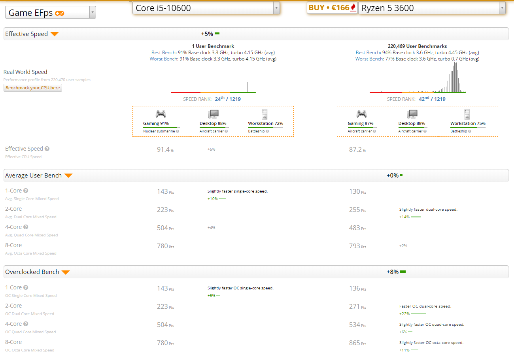Click help icon next to Overclocked 4-Core
Screen dimensions: 514x357
click(26, 324)
